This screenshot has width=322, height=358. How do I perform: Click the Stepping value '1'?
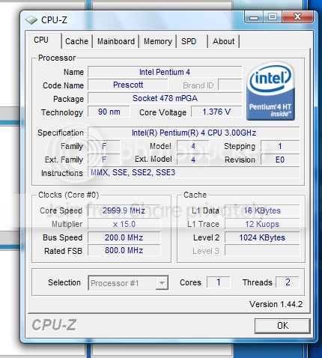tap(280, 146)
